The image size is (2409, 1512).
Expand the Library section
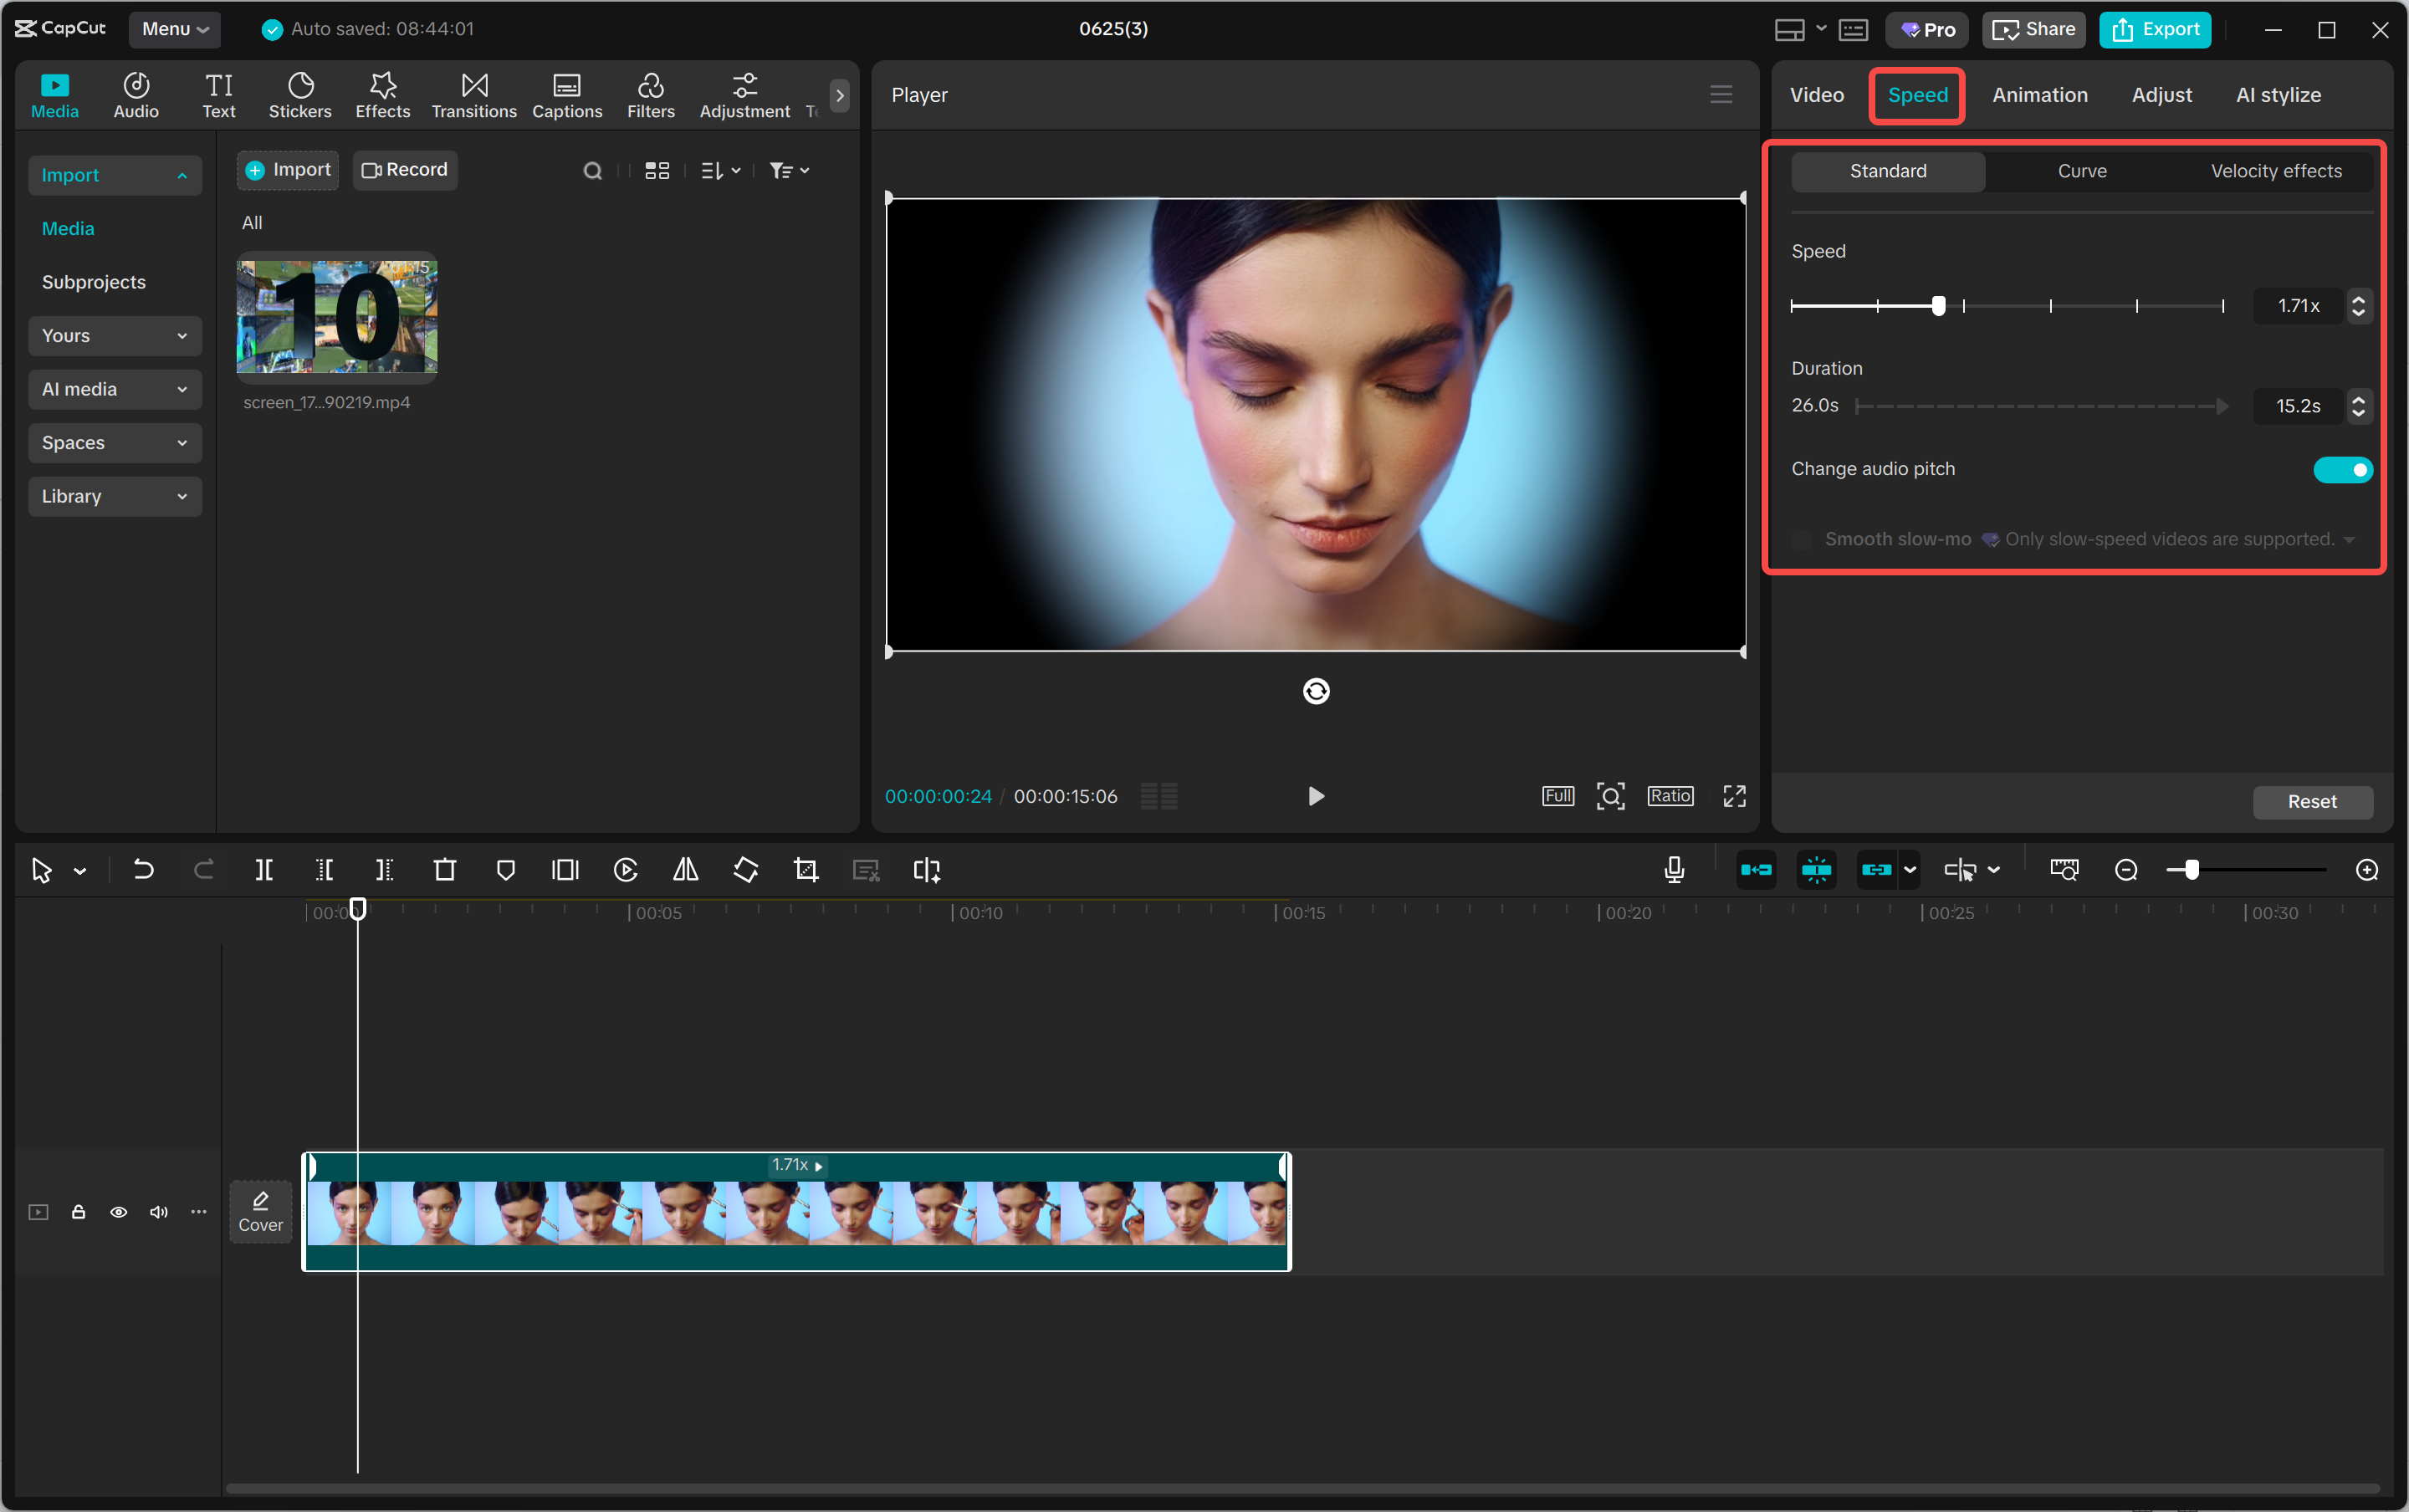point(115,496)
